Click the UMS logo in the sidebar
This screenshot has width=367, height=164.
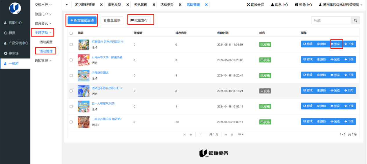point(15,8)
